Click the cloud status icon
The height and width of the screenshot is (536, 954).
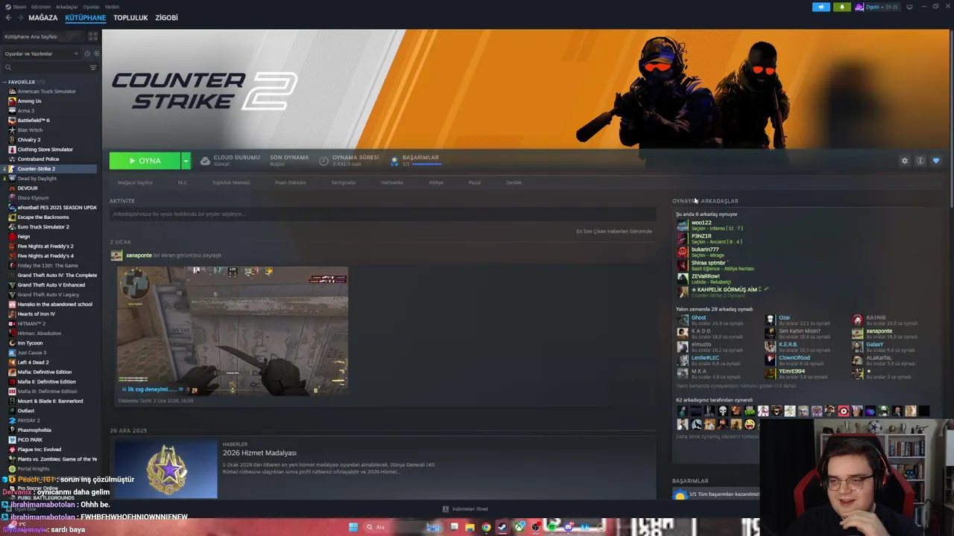point(205,161)
